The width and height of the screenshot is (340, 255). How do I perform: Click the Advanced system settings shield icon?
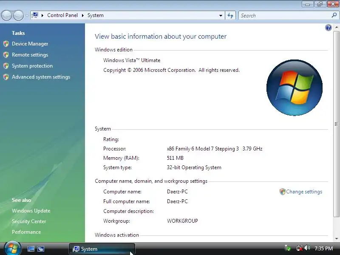coord(6,77)
